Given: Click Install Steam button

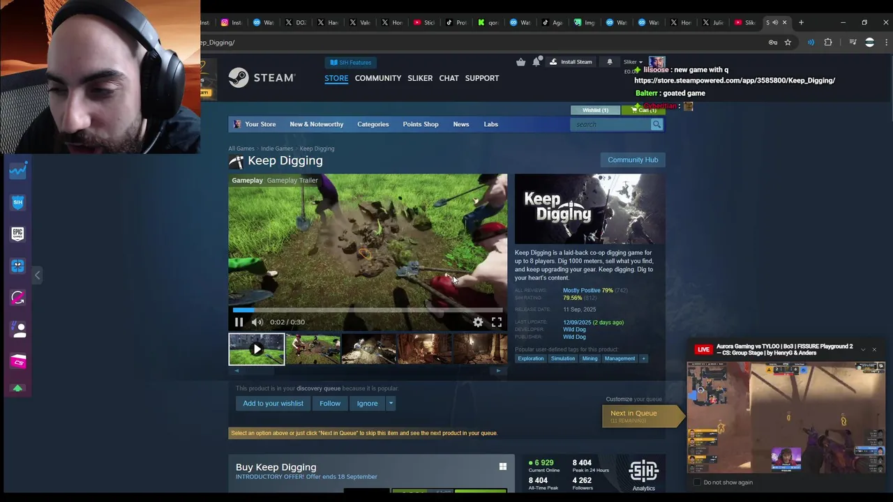Looking at the screenshot, I should pos(571,62).
